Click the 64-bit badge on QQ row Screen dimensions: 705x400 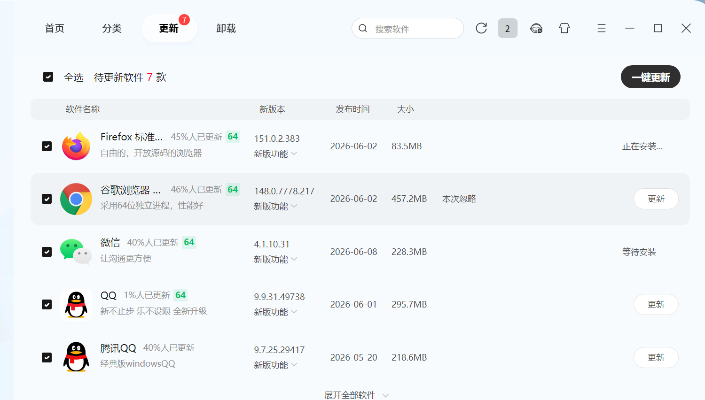180,295
